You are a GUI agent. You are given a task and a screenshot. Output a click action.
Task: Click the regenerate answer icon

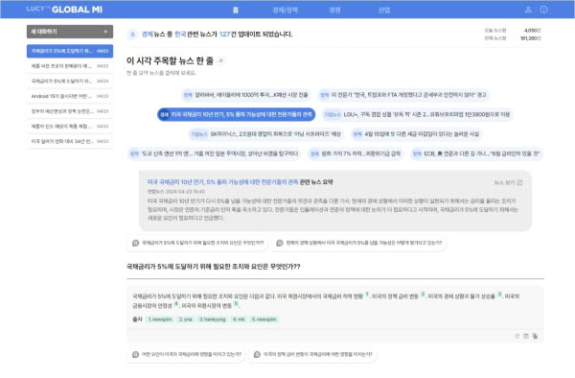(x=517, y=336)
